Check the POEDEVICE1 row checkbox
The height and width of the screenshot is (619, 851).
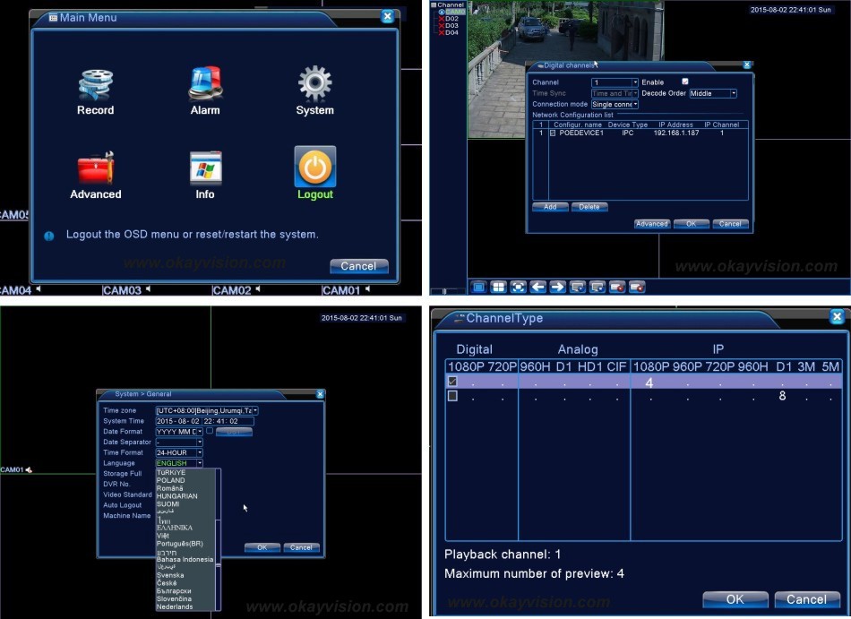point(553,133)
